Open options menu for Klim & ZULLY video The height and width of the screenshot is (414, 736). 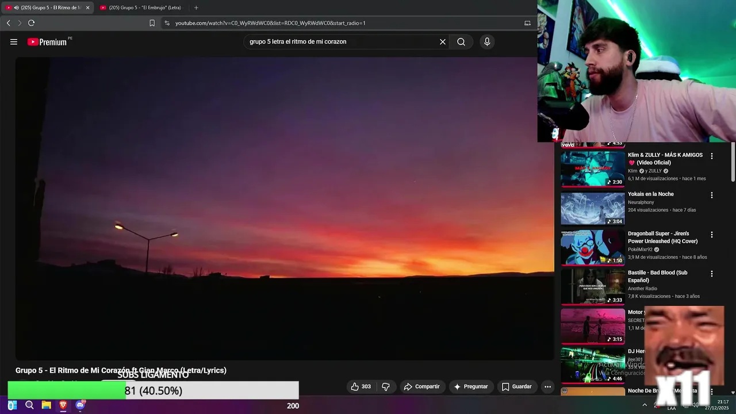pyautogui.click(x=712, y=156)
